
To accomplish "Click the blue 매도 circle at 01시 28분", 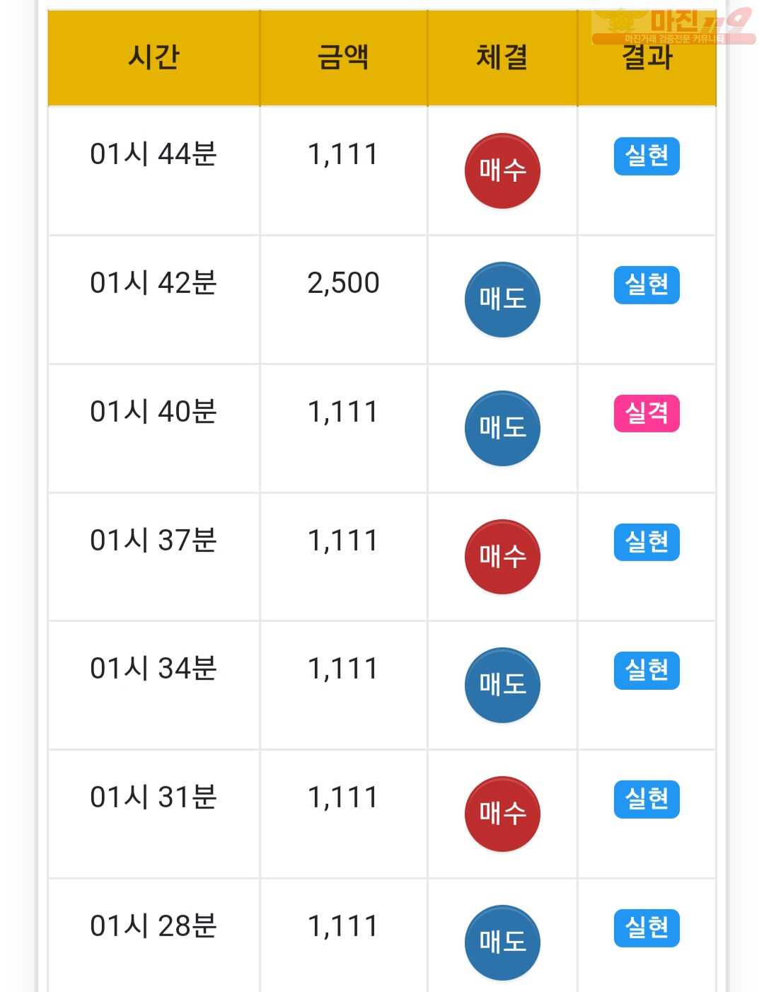I will pyautogui.click(x=502, y=942).
